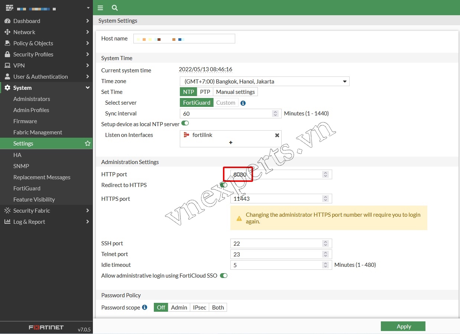Open the search icon in the top bar
460x334 pixels.
pyautogui.click(x=114, y=7)
